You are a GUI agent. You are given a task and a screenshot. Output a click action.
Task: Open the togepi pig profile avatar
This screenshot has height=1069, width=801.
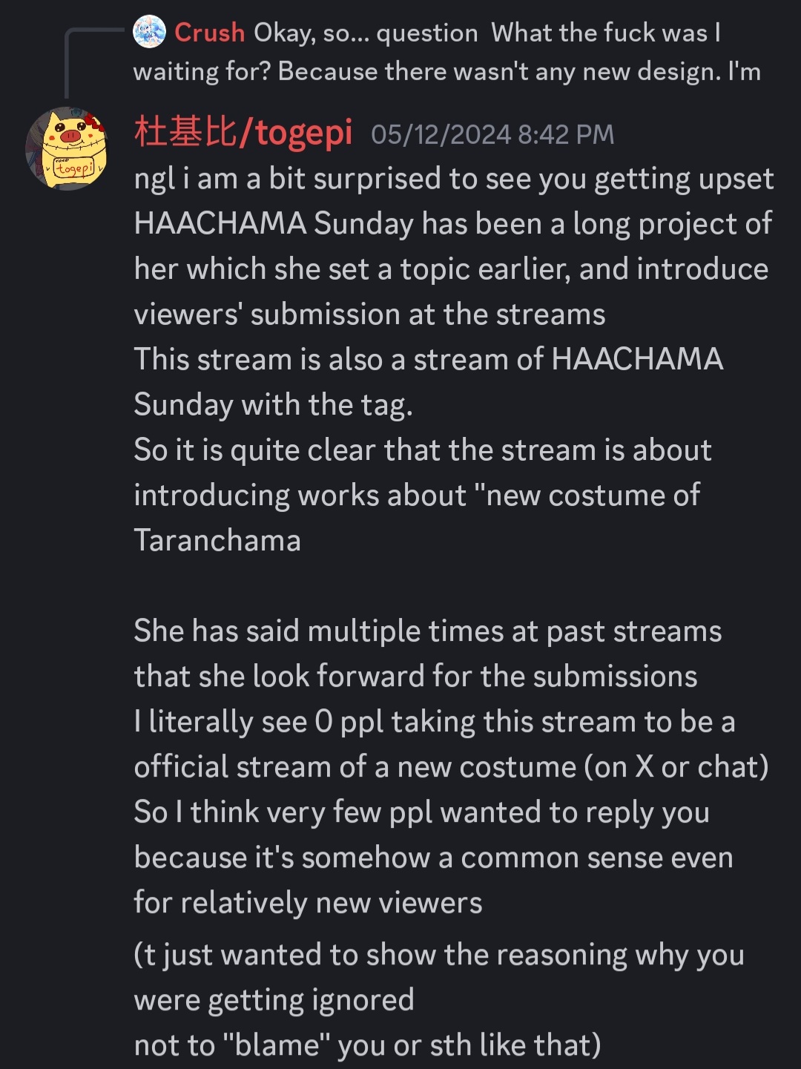[x=67, y=149]
